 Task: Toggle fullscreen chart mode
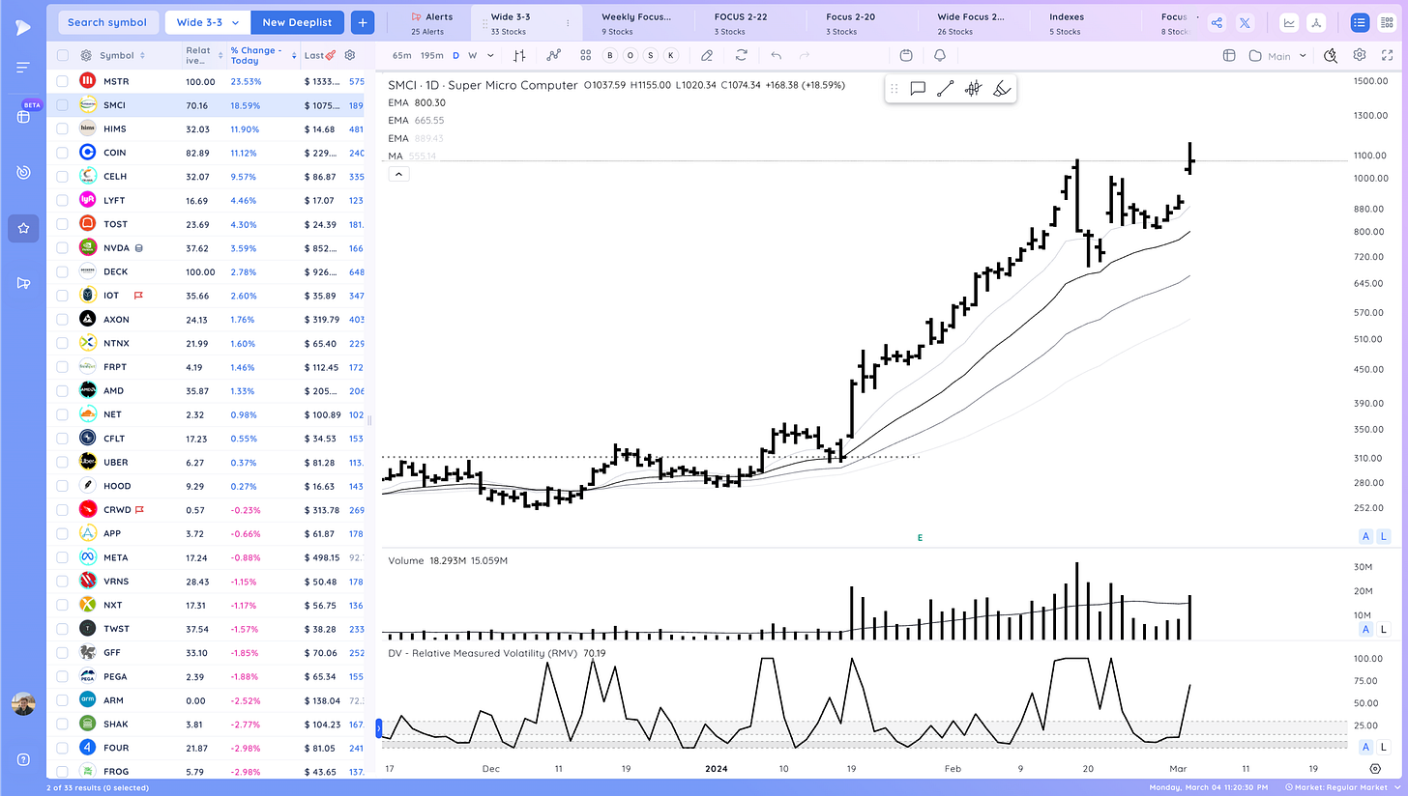click(1388, 55)
